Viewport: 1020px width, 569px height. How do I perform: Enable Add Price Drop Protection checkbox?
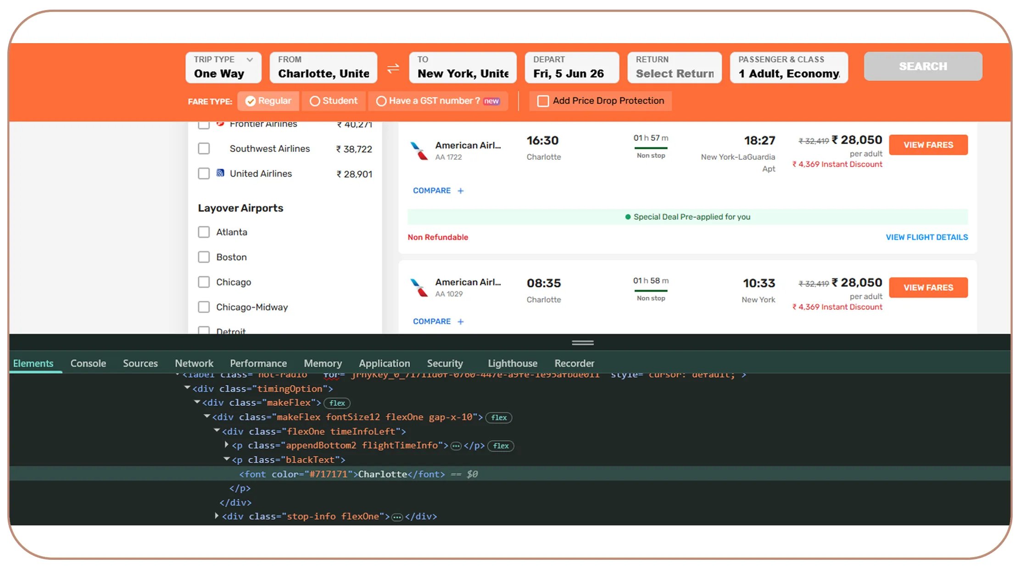click(543, 101)
